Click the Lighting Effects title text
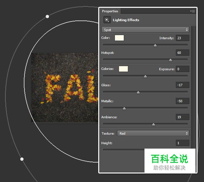This screenshot has height=182, width=204. coord(126,20)
